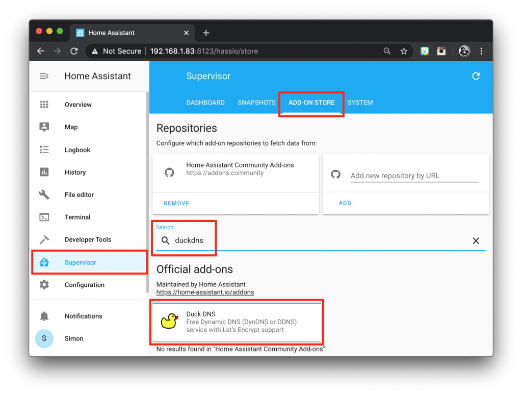
Task: Click the Notifications bell icon
Action: pyautogui.click(x=44, y=316)
